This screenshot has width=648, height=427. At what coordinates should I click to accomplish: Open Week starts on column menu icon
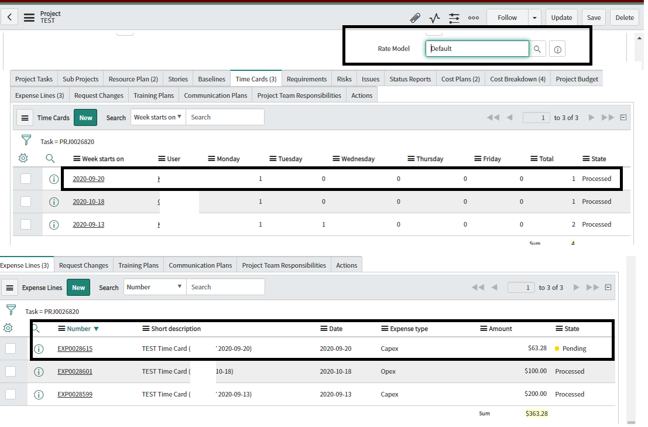point(77,159)
